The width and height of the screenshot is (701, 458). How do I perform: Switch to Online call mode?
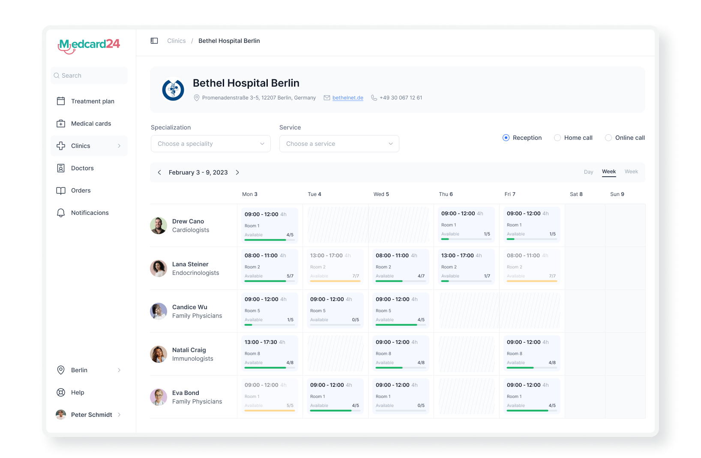point(608,138)
